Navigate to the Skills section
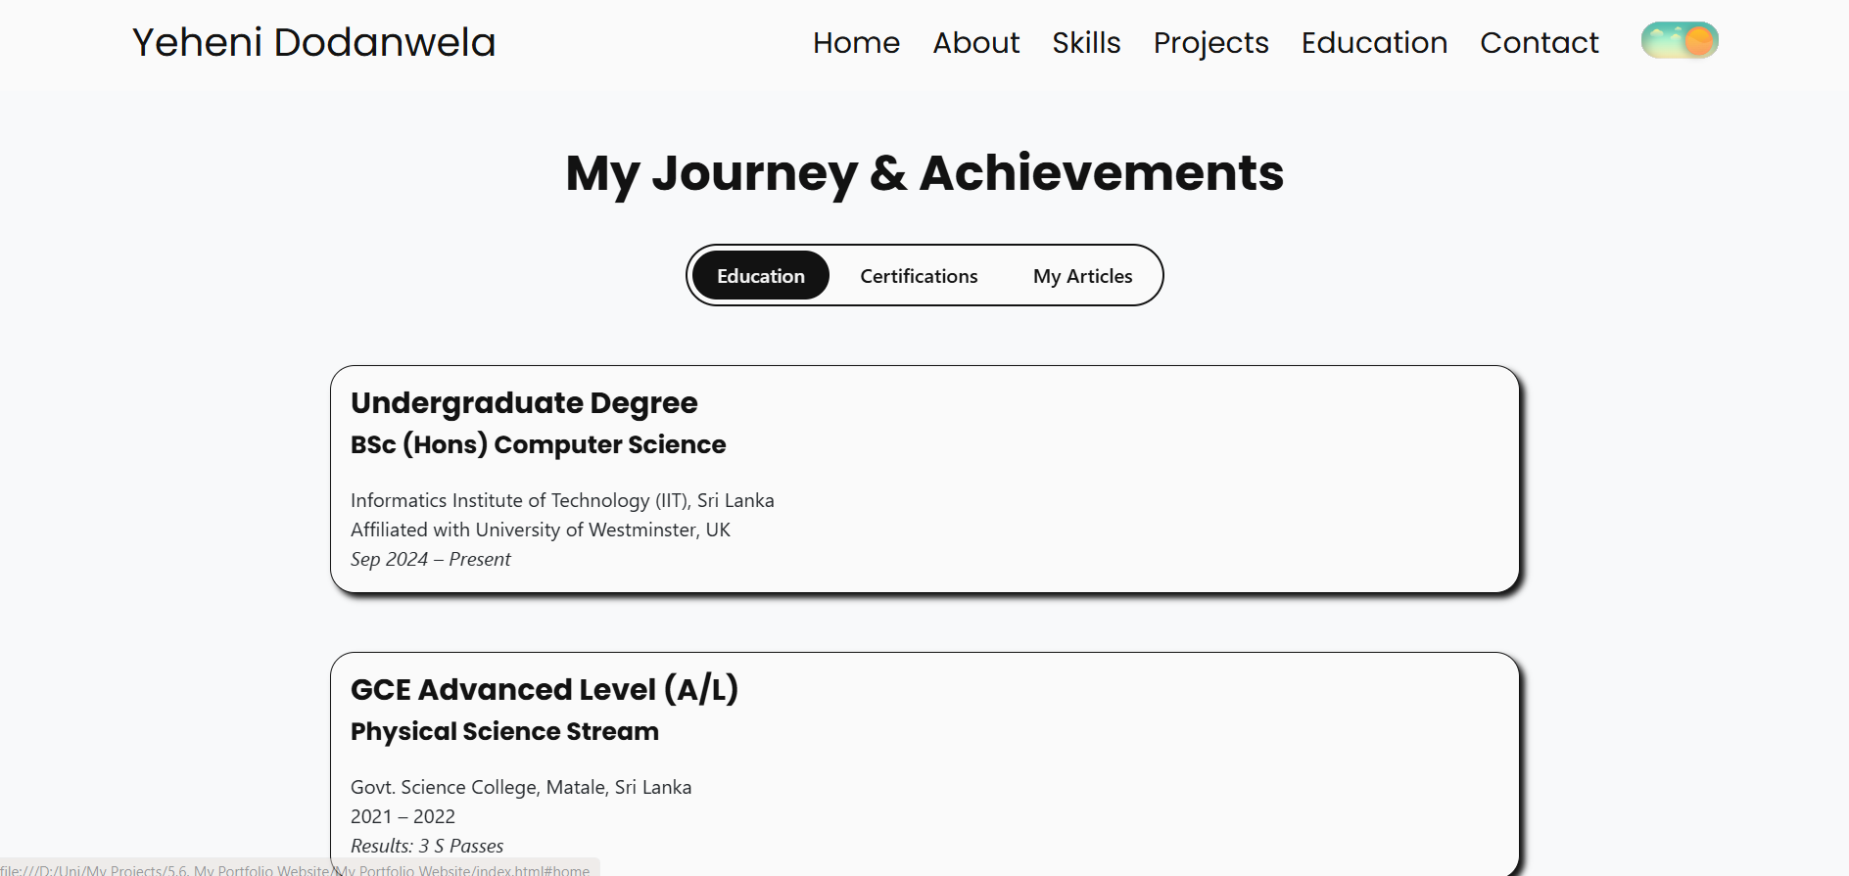The height and width of the screenshot is (876, 1849). [x=1085, y=43]
